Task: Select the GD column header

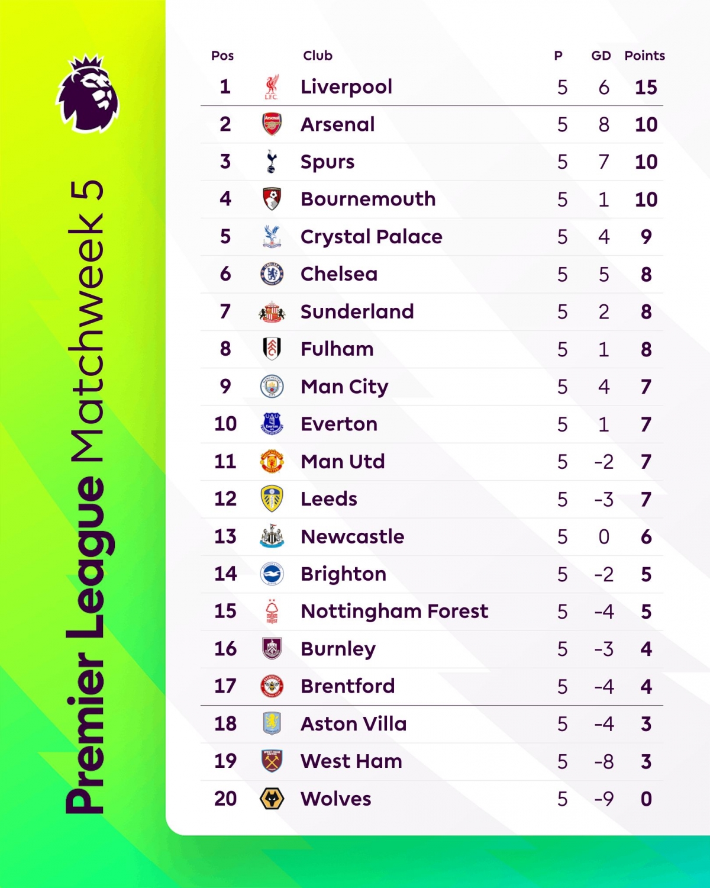Action: (601, 56)
